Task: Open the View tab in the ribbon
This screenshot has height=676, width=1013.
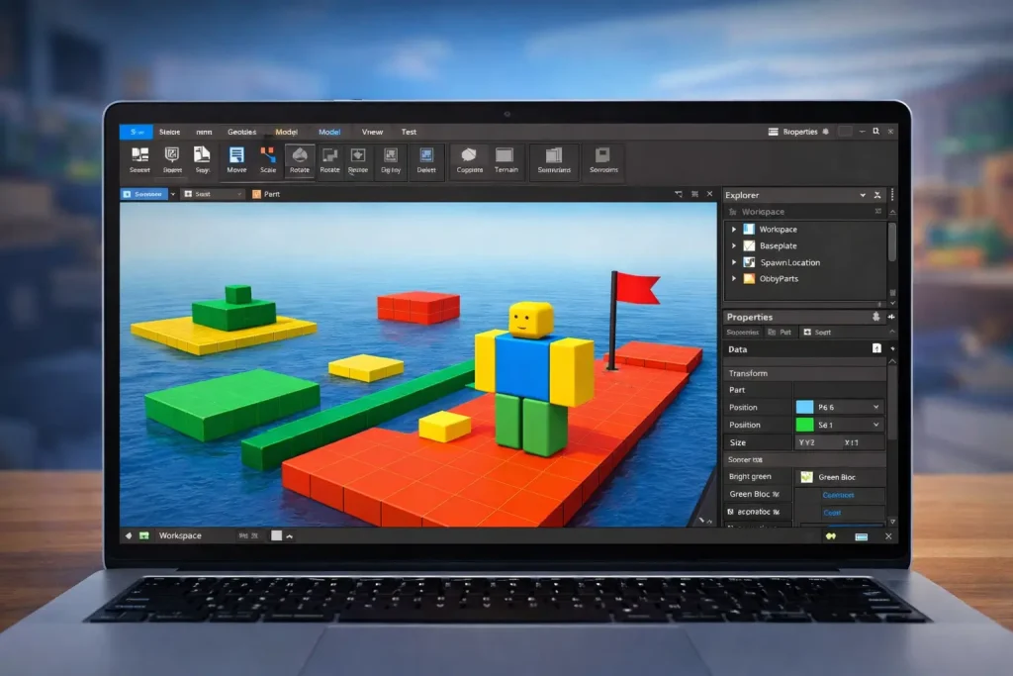Action: point(372,131)
